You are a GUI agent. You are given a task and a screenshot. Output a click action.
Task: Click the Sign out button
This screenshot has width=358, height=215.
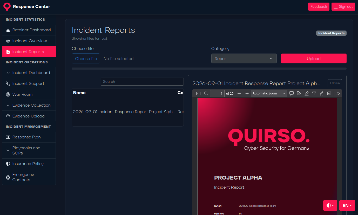tap(343, 7)
